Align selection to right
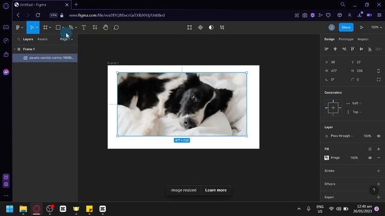Image resolution: width=385 pixels, height=216 pixels. (x=344, y=49)
